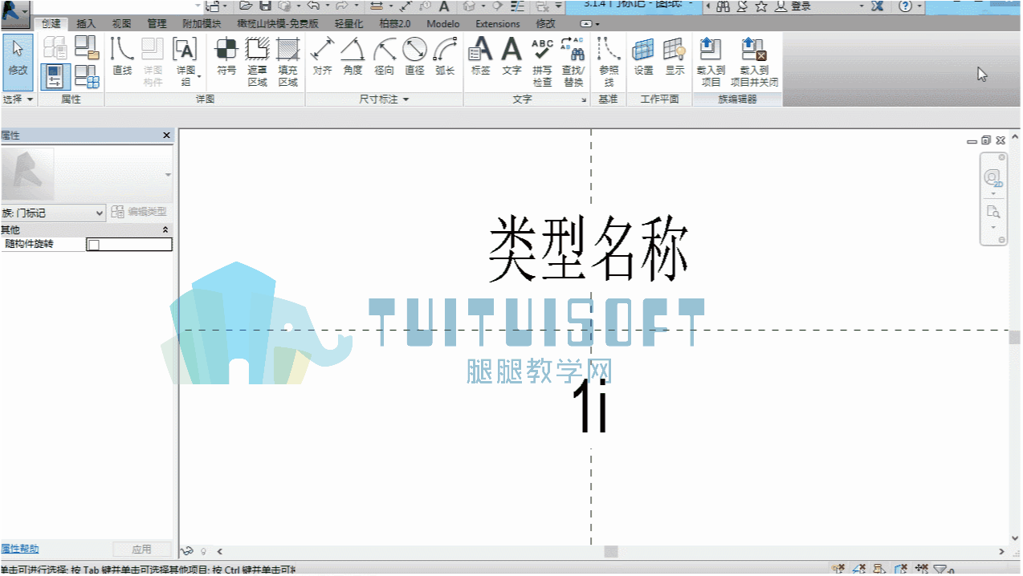Switch to the 管理 ribbon tab
The width and height of the screenshot is (1023, 576).
[x=157, y=24]
